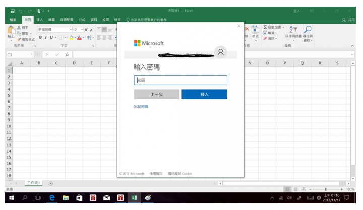363x210 pixels.
Task: Apply the yellow Fill Color bucket
Action: [71, 37]
